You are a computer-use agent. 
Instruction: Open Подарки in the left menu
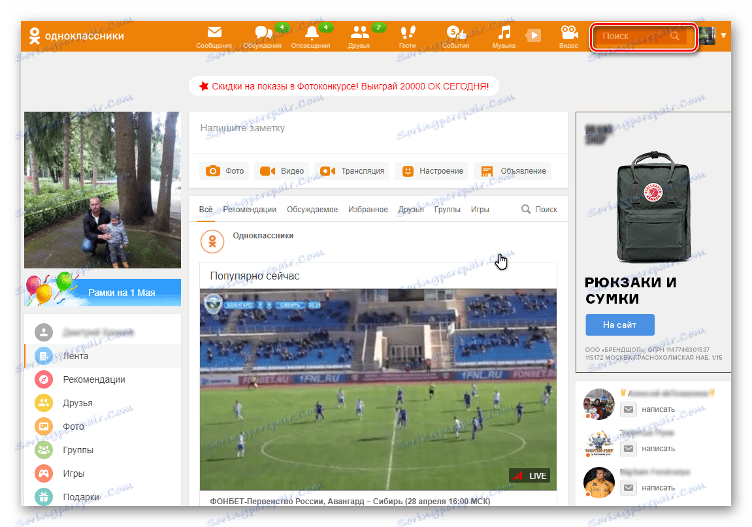tap(103, 497)
